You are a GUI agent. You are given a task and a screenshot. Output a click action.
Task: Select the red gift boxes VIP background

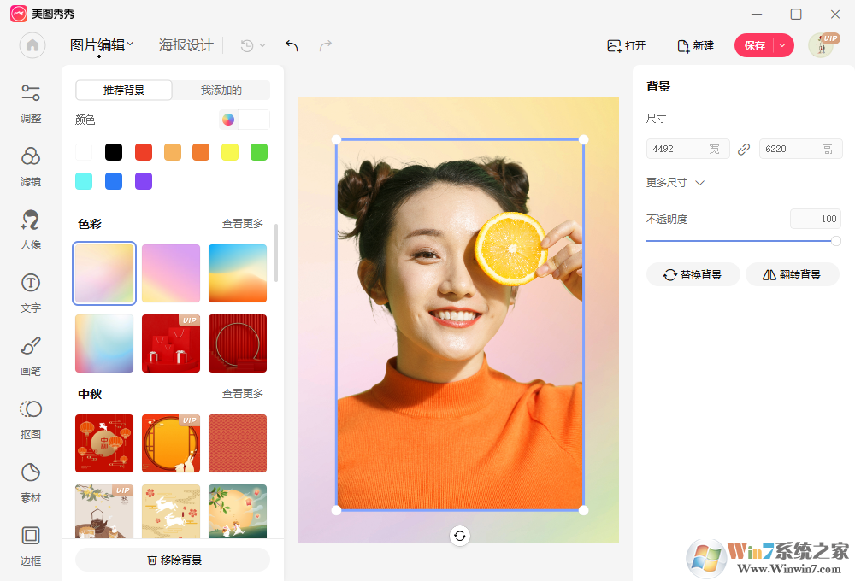point(171,343)
